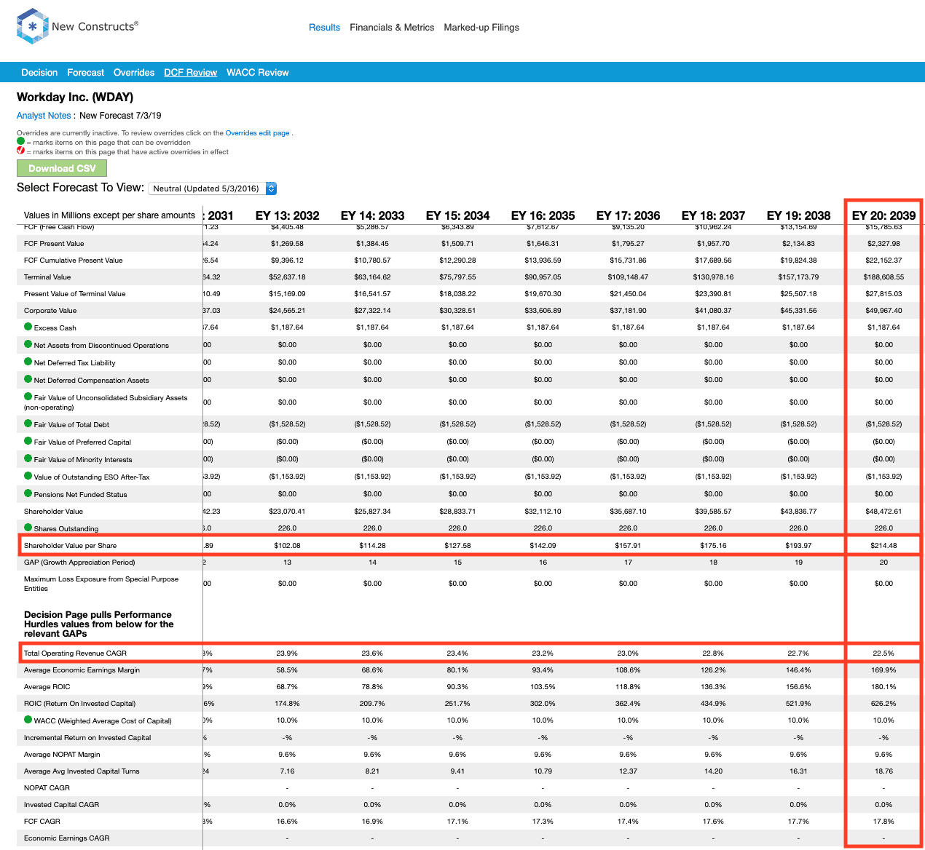925x850 pixels.
Task: Click the EY 13: 2032 column header
Action: coord(287,215)
